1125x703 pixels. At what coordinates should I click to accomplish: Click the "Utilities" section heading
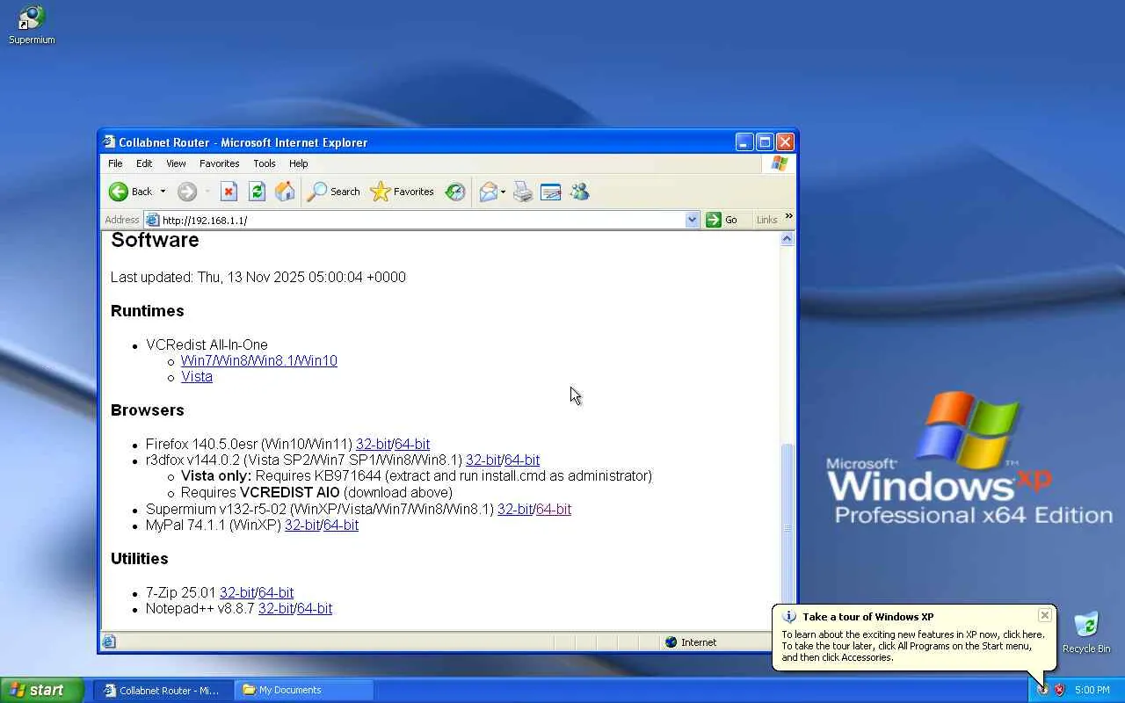pyautogui.click(x=140, y=559)
